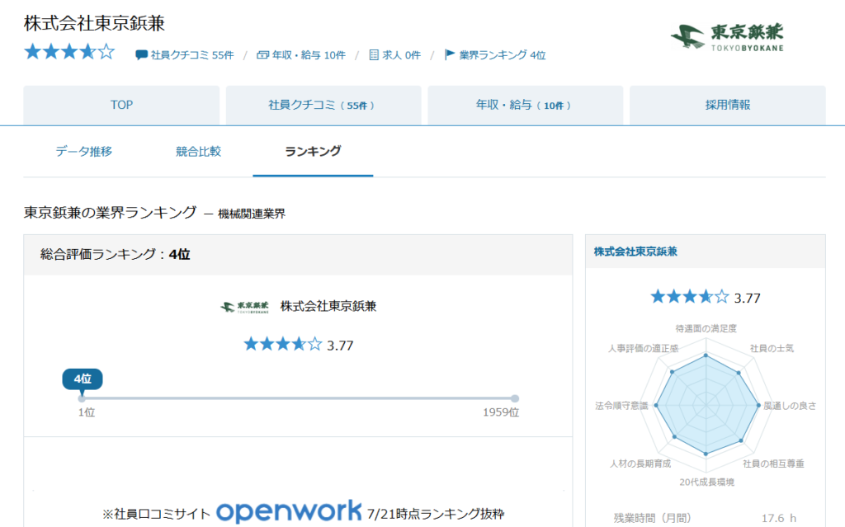This screenshot has width=845, height=527.
Task: Click the 1959位 end point of ranking bar
Action: pyautogui.click(x=515, y=398)
